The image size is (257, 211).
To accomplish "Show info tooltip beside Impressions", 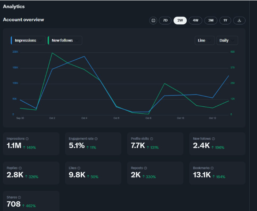I will tap(27, 139).
